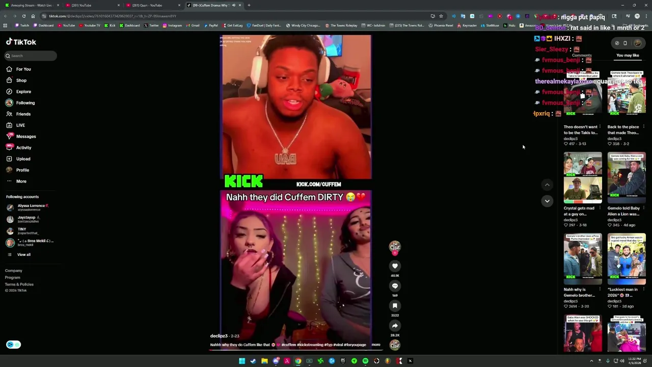Open the Windows Start menu
Screen dimensions: 652x367
(x=242, y=361)
